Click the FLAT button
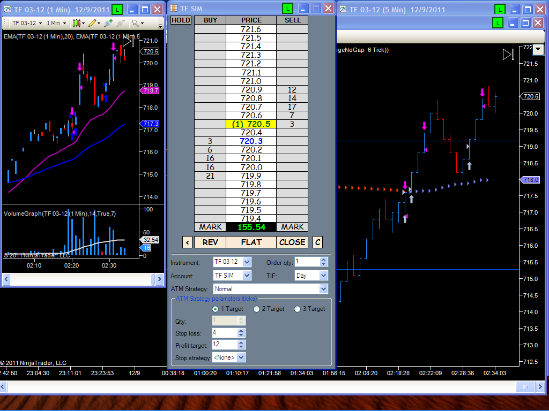549x411 pixels. [251, 242]
